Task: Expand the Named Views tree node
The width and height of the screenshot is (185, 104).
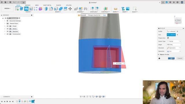Action: pyautogui.click(x=5, y=23)
